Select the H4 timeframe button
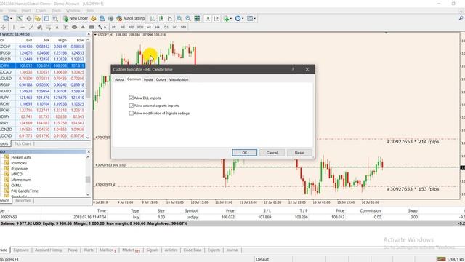465x262 pixels. 158,27
